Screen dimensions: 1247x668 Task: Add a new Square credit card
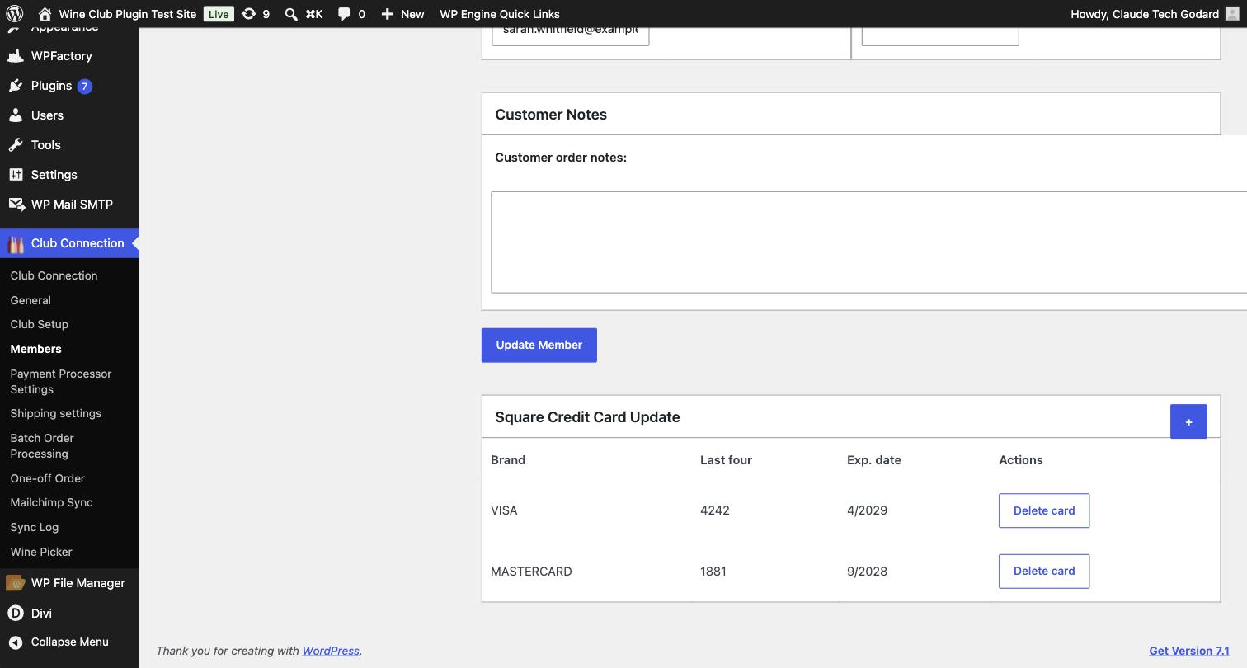click(x=1188, y=421)
